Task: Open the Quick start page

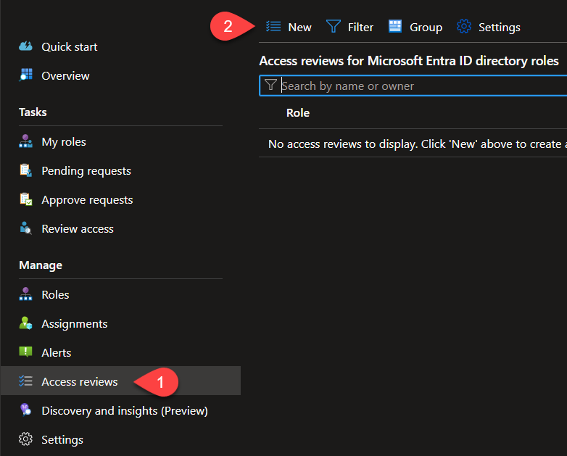Action: click(x=69, y=46)
